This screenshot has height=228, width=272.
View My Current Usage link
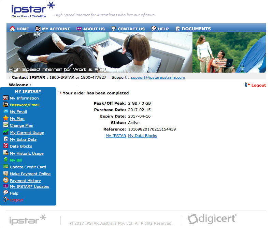click(27, 133)
